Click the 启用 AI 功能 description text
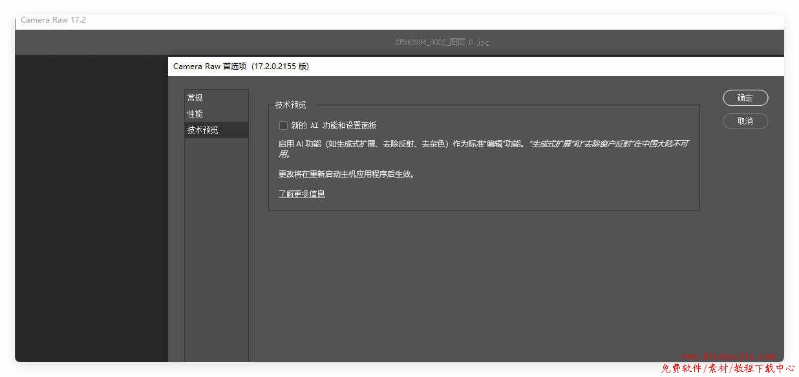 pos(401,144)
